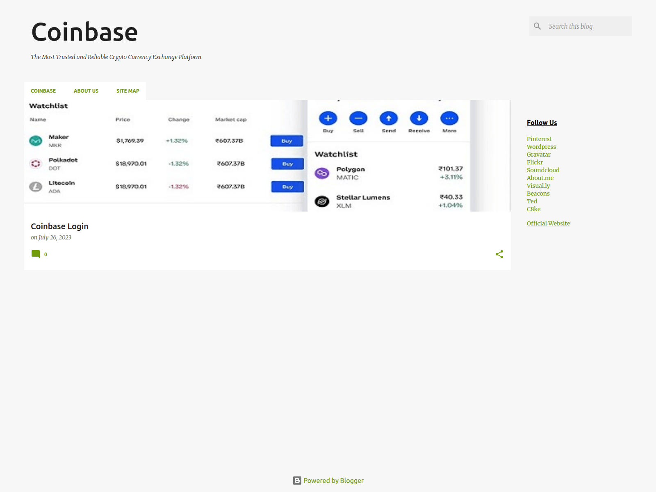Click the post date July 26, 2023
Viewport: 656px width, 492px height.
tap(55, 237)
